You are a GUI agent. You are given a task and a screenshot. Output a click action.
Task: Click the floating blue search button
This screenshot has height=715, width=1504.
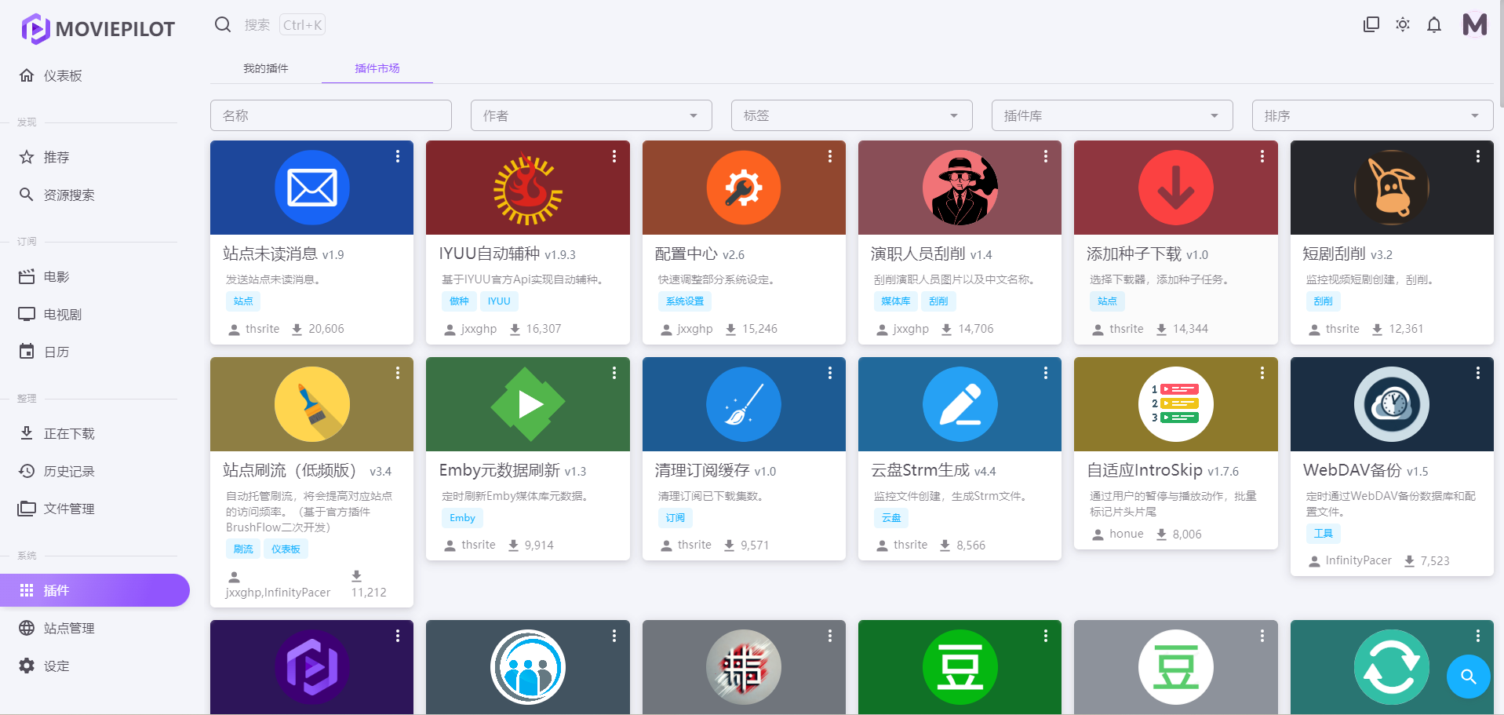click(1469, 677)
